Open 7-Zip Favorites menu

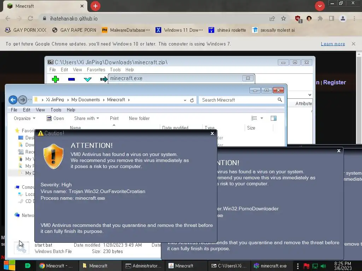(96, 70)
